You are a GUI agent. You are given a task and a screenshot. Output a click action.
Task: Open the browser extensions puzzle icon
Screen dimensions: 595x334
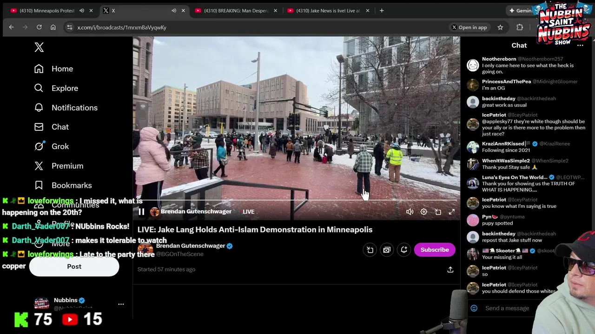coord(520,27)
